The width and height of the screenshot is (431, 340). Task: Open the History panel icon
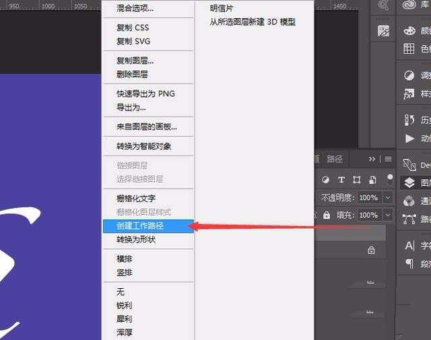[x=409, y=120]
